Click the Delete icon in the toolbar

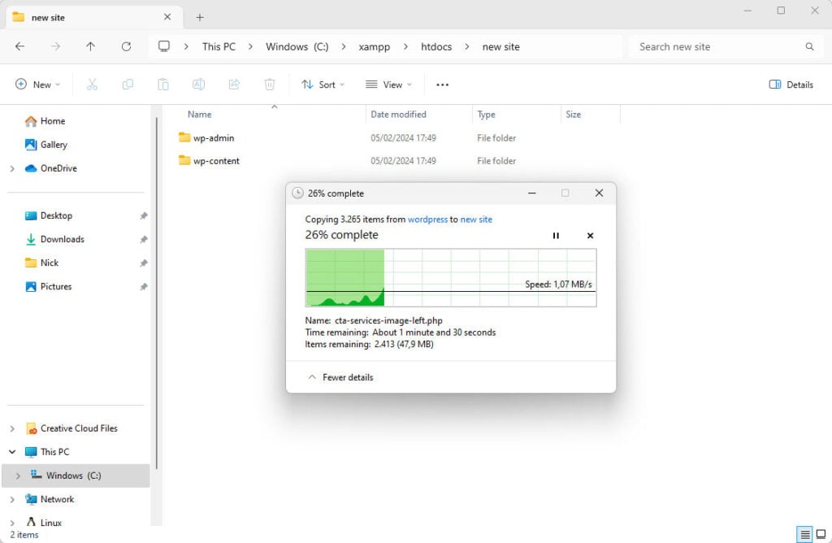tap(269, 85)
